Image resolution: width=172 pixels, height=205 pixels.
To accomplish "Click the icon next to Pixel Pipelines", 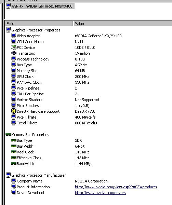I will click(x=14, y=88).
